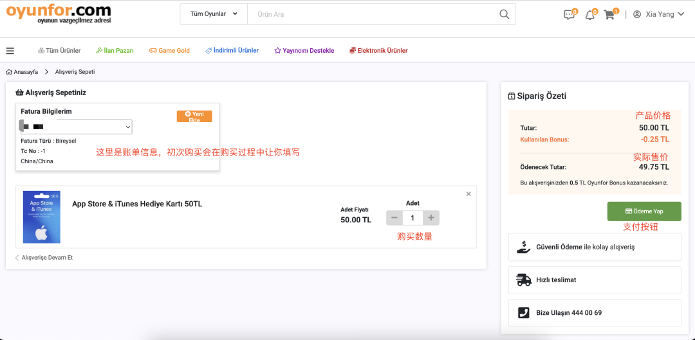Expand the billing info select box
This screenshot has width=695, height=340.
pyautogui.click(x=76, y=127)
